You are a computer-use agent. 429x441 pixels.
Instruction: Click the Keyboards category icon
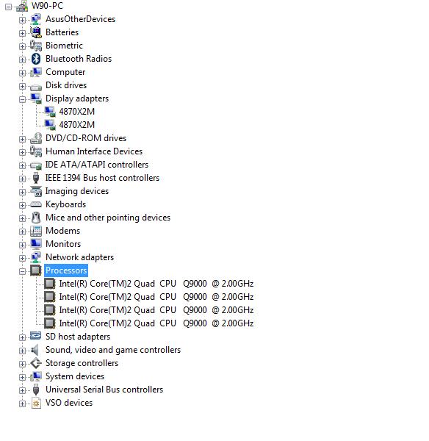[36, 204]
